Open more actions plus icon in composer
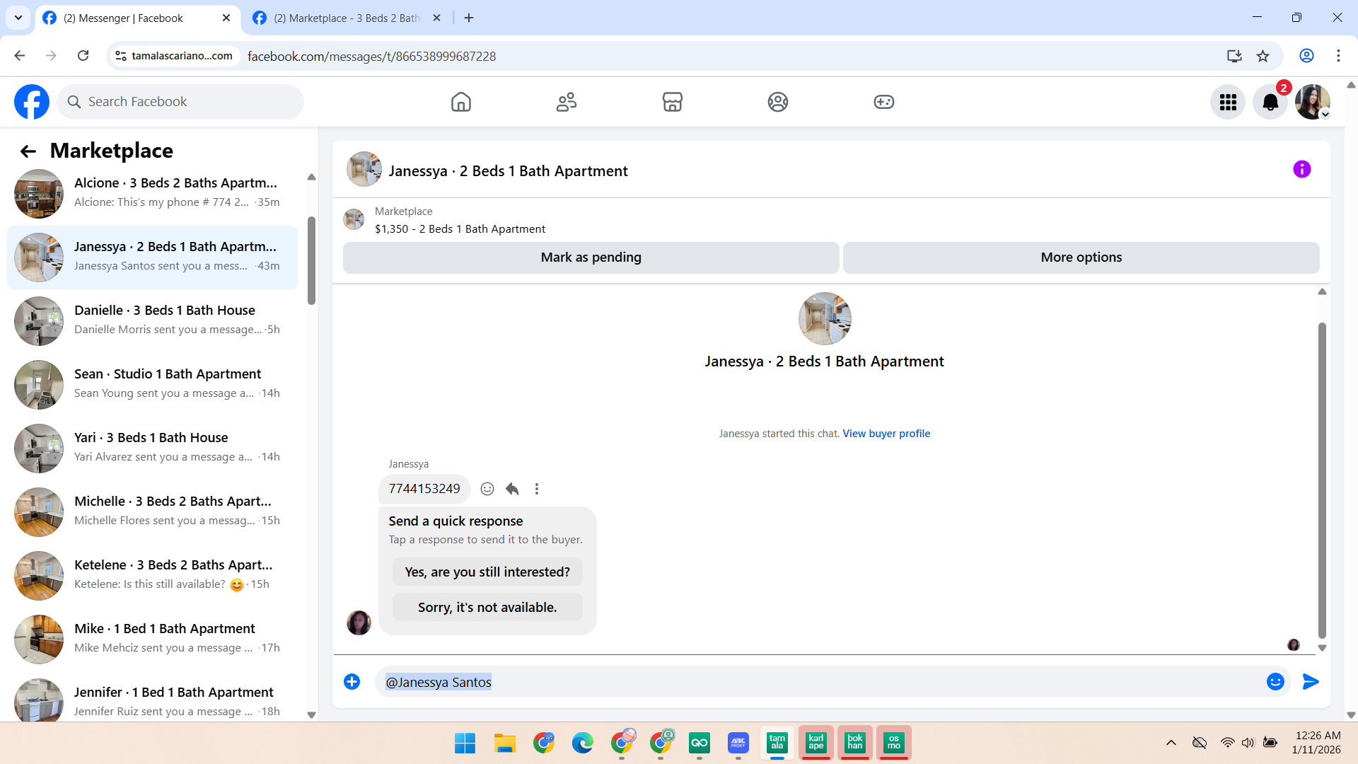This screenshot has width=1358, height=764. tap(352, 682)
